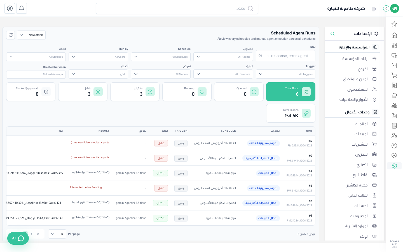Collapse sidebar with the chevron circle button
This screenshot has height=252, width=403.
tap(386, 8)
